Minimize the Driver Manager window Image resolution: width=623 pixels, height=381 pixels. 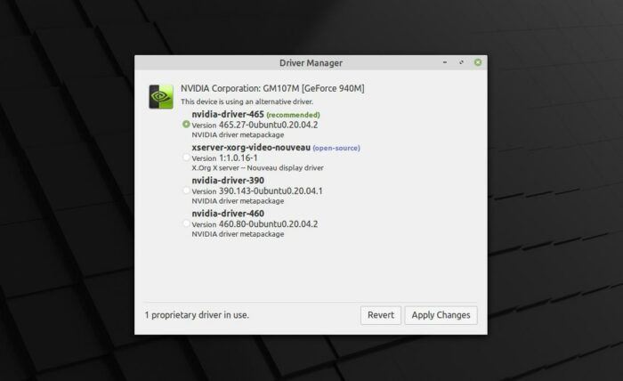coord(445,62)
